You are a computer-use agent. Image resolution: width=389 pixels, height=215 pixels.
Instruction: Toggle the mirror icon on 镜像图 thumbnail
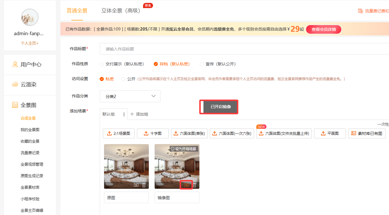186,185
